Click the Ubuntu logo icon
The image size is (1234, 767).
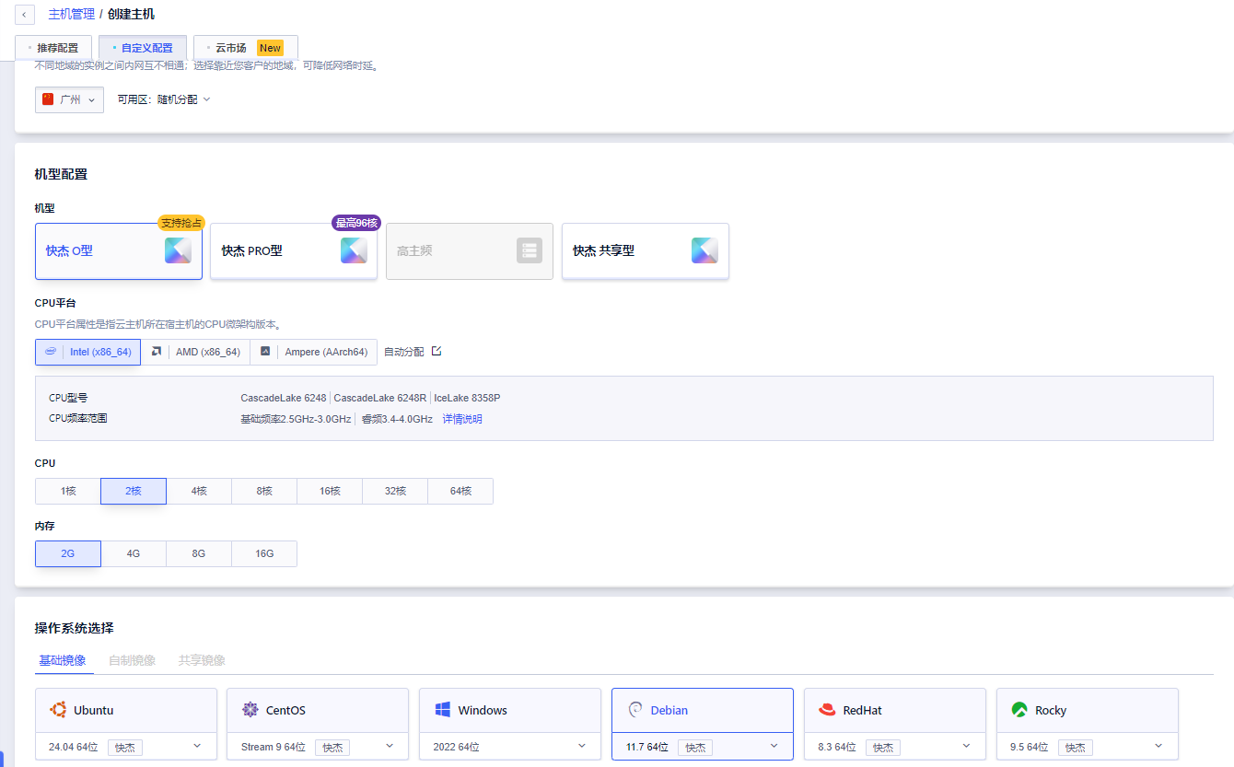[58, 710]
